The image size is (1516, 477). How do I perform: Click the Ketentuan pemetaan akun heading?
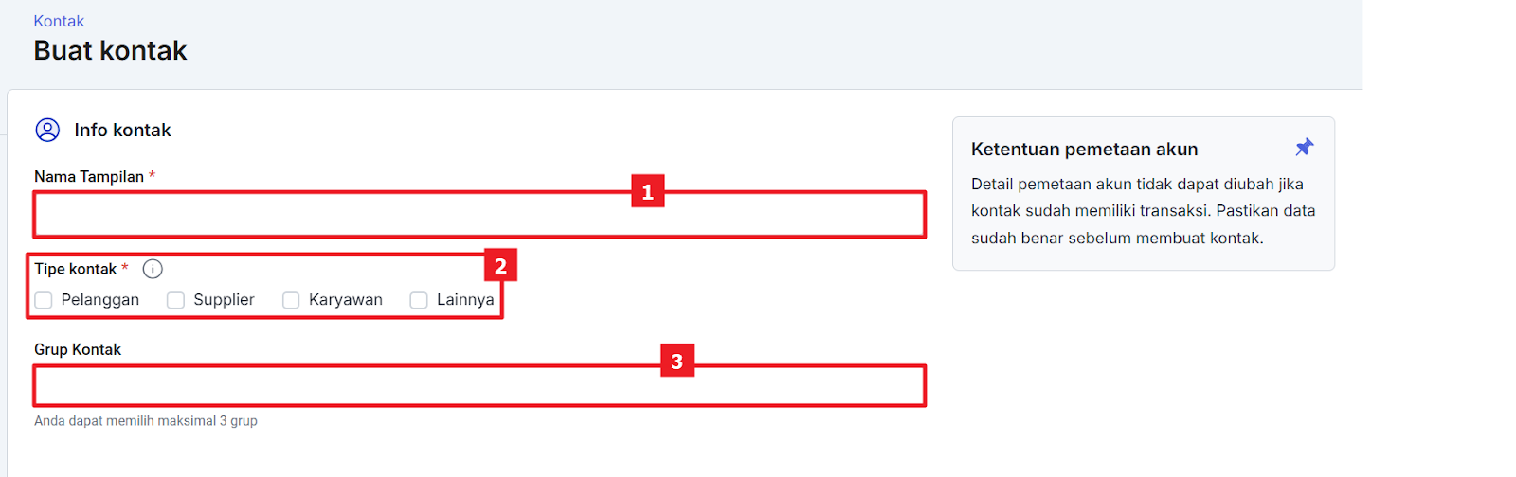tap(1085, 149)
